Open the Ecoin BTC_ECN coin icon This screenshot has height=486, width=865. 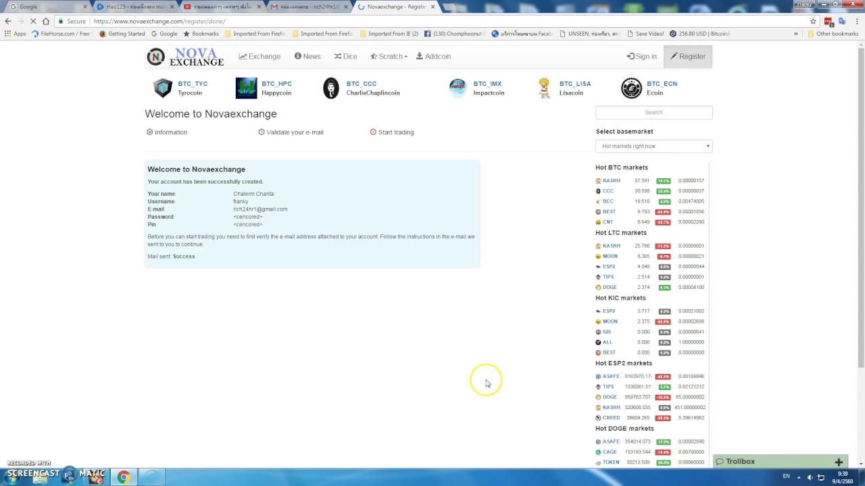tap(631, 88)
